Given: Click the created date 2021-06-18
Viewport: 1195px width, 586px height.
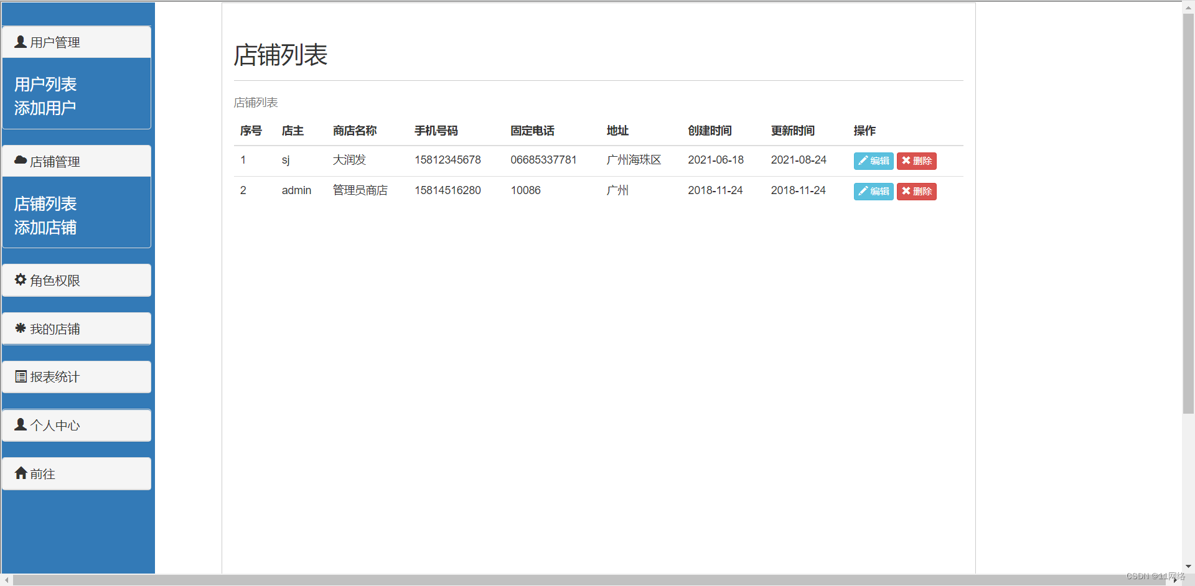Looking at the screenshot, I should (716, 160).
